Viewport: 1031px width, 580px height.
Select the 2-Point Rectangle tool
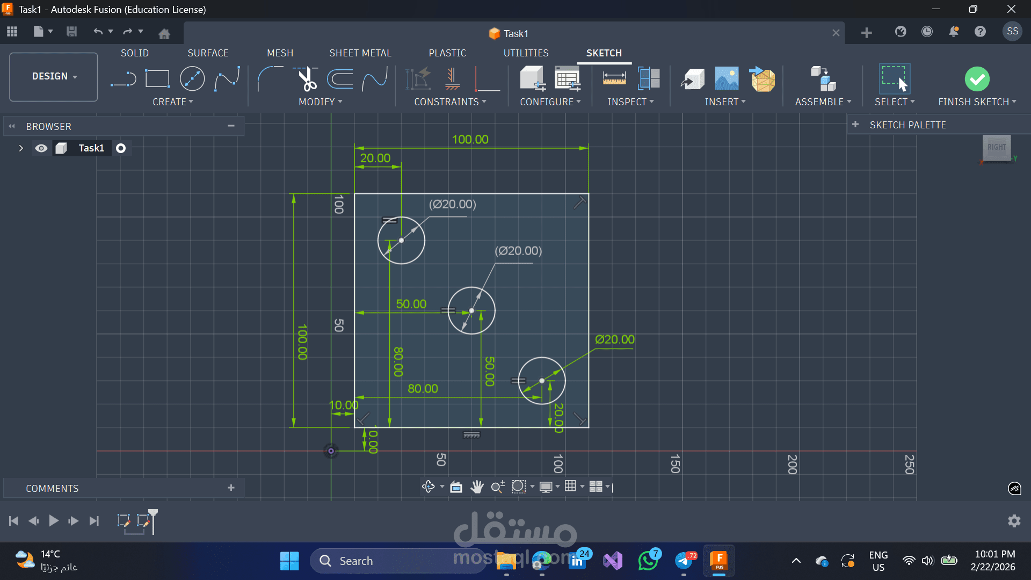(157, 79)
